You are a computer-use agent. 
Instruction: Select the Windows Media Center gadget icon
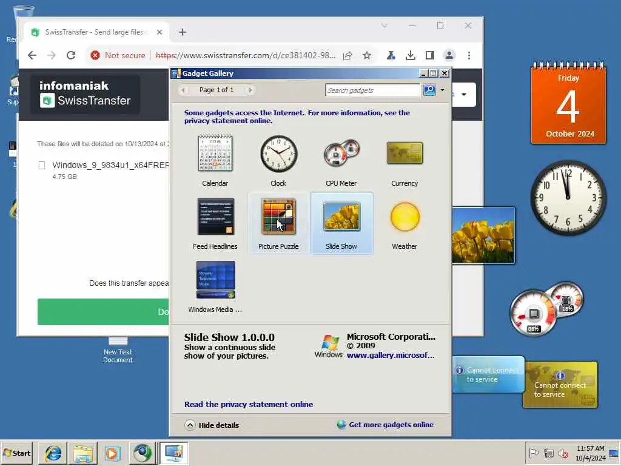[x=215, y=279]
